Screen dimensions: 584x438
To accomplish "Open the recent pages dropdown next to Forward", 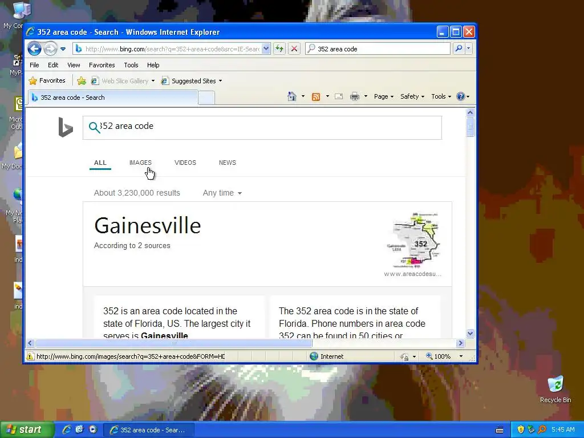I will pos(63,49).
